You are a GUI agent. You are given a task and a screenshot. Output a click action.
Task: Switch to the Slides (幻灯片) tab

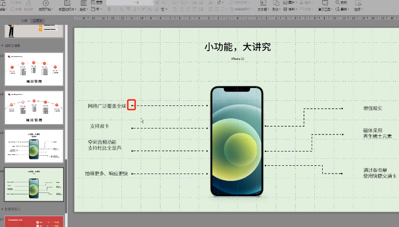tap(37, 21)
